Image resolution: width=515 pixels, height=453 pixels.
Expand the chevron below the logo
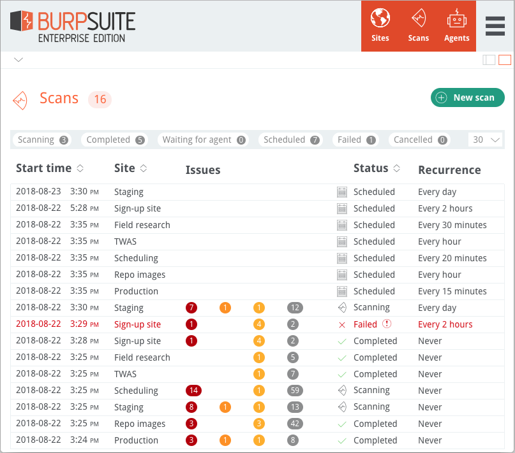tap(19, 60)
